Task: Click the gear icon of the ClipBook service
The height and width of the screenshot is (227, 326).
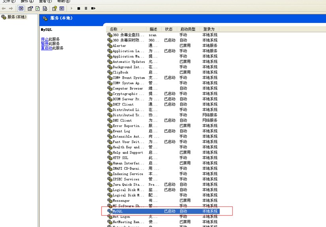Action: (109, 72)
